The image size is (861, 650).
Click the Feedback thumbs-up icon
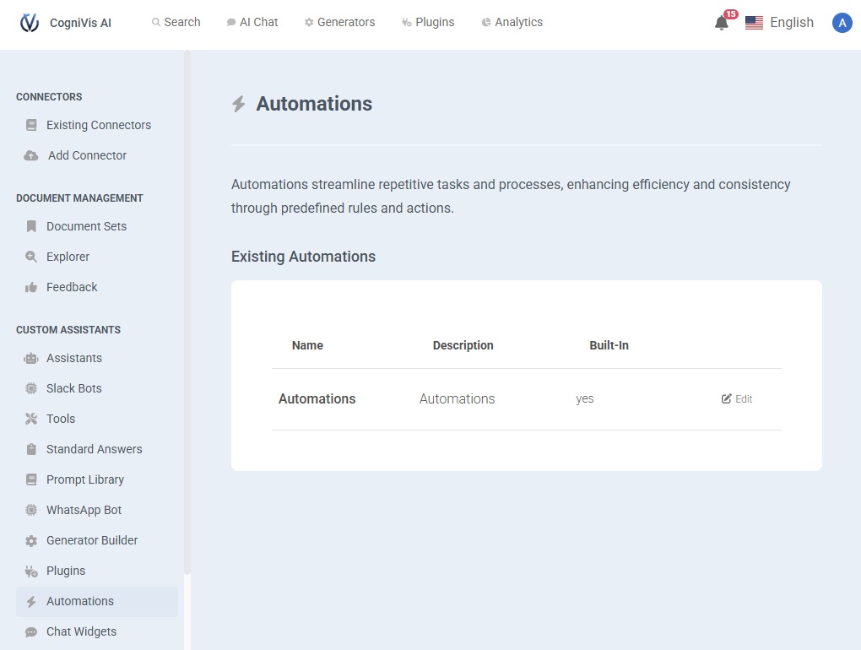[x=31, y=287]
